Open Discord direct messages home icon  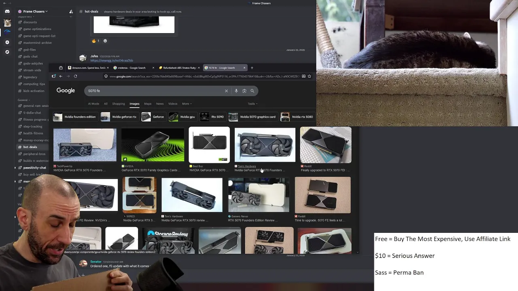pyautogui.click(x=7, y=11)
